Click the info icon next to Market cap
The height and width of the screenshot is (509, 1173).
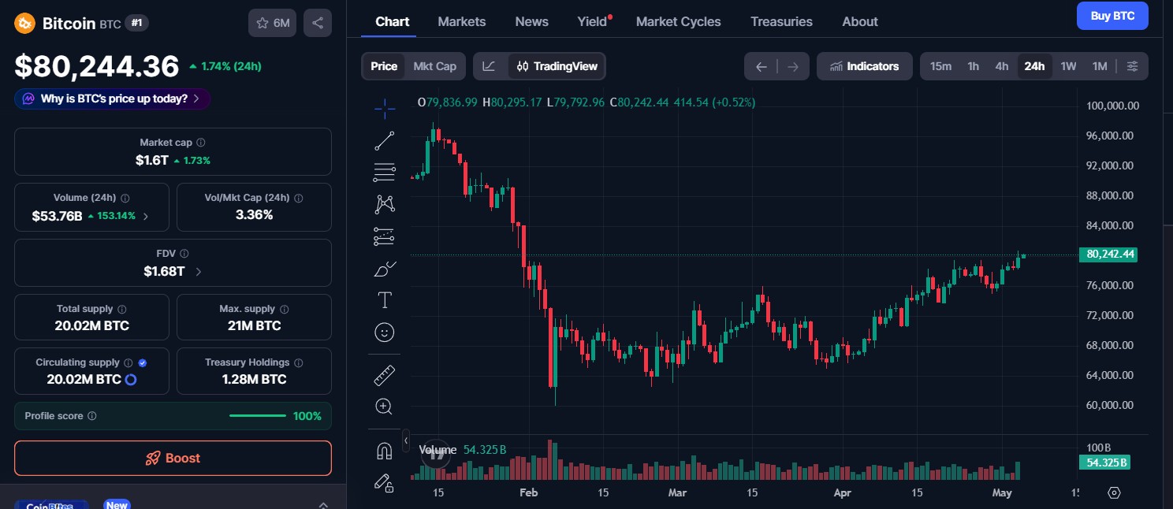201,143
